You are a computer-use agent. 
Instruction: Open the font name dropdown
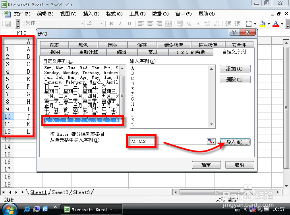coord(82,23)
